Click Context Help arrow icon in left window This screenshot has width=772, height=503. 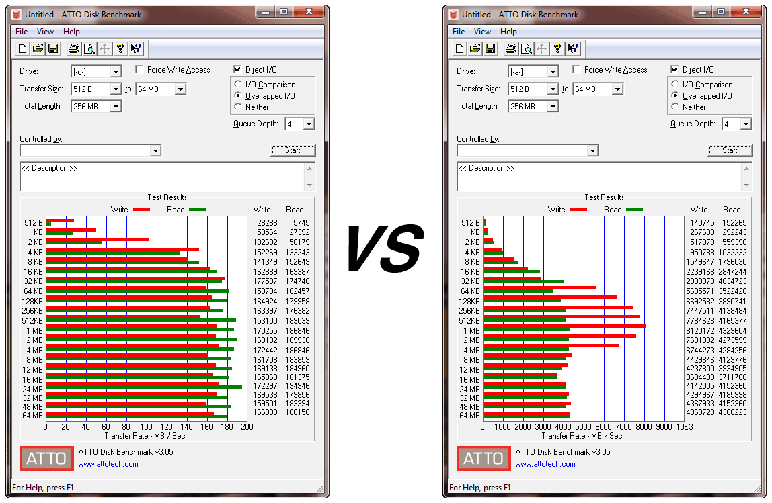pyautogui.click(x=136, y=48)
